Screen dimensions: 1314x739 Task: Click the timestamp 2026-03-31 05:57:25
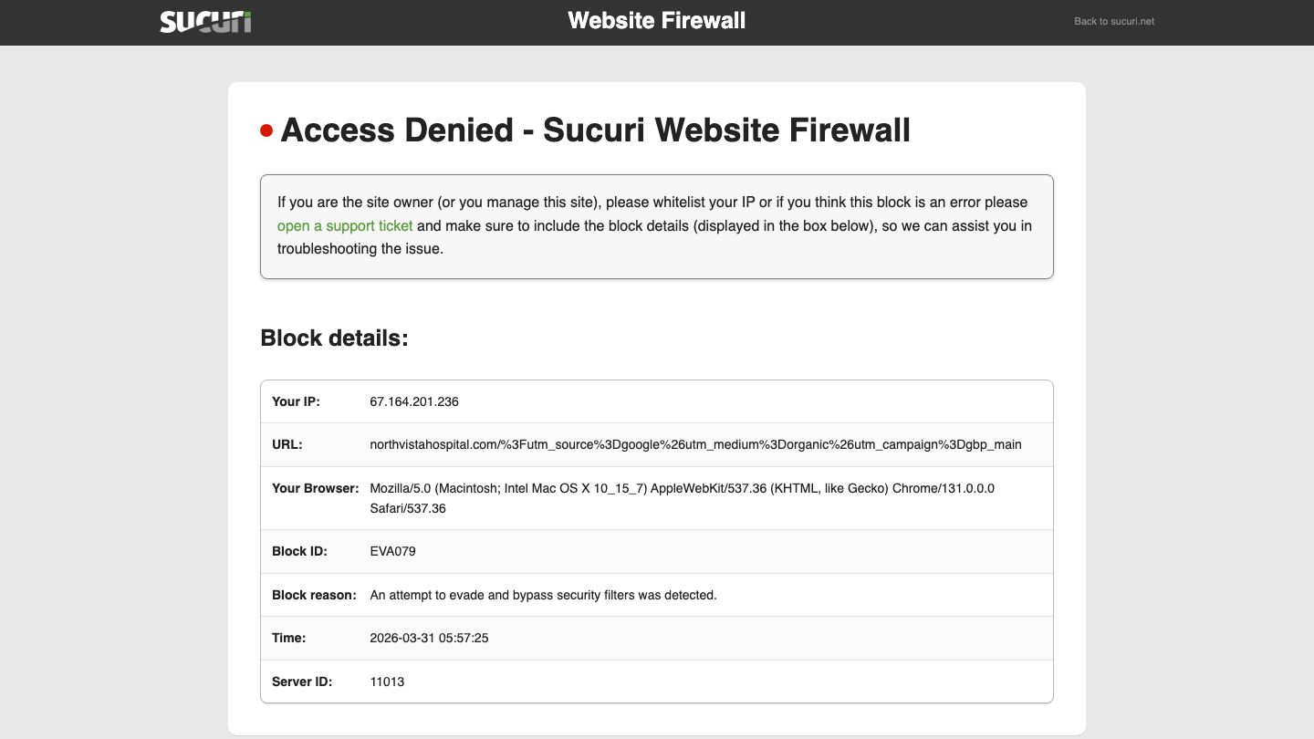point(429,639)
